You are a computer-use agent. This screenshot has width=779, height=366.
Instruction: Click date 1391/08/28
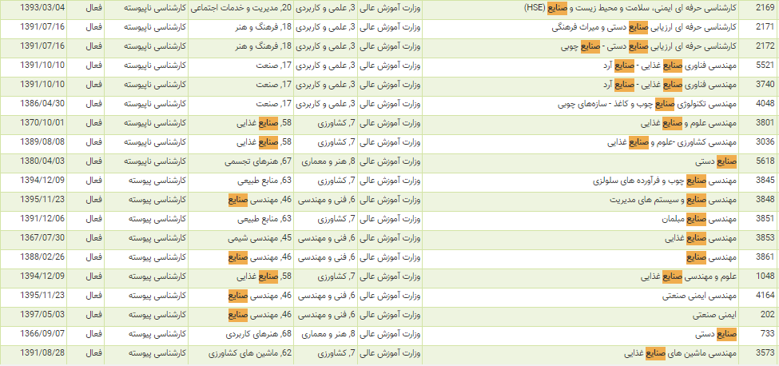42,353
